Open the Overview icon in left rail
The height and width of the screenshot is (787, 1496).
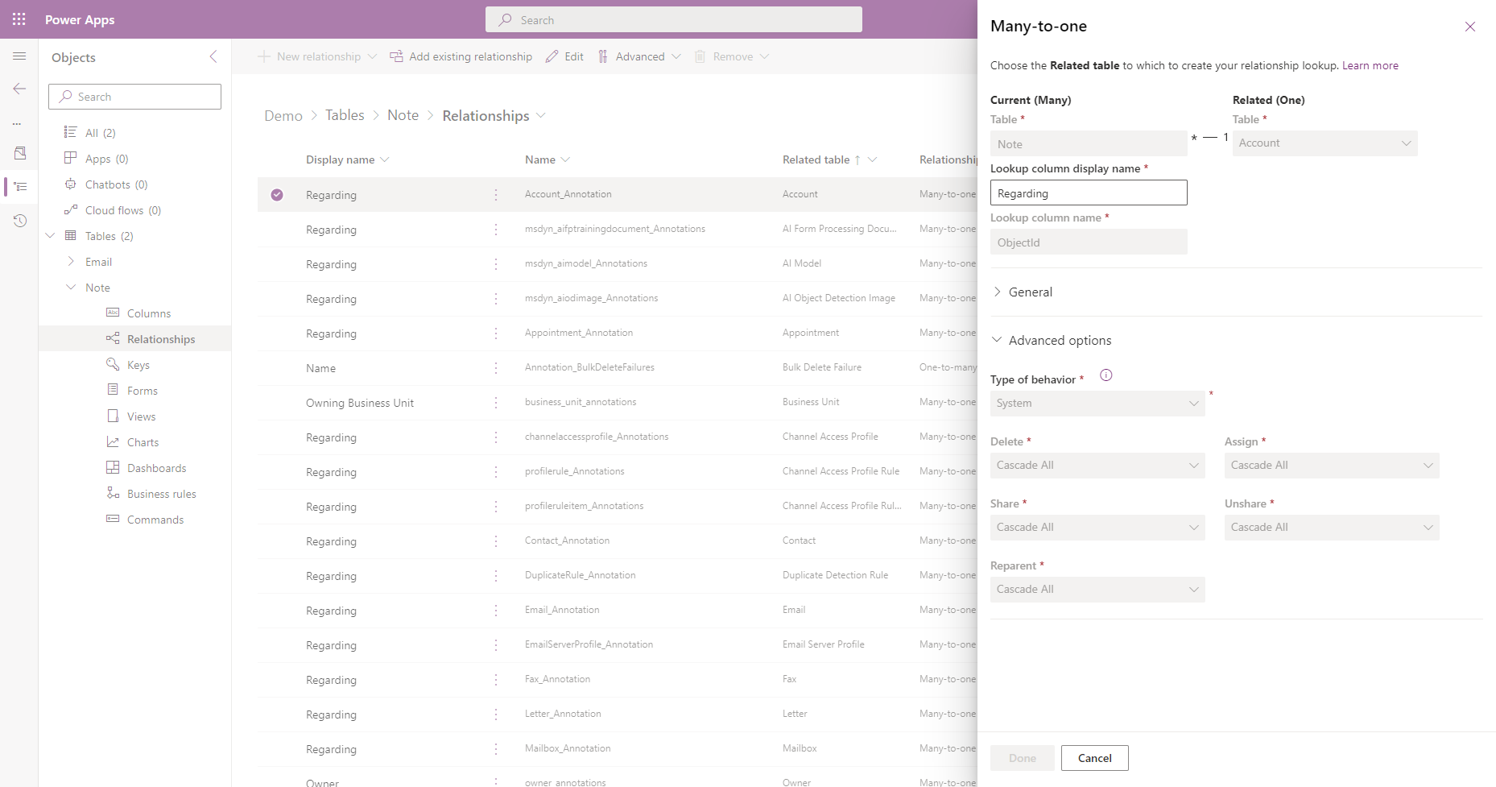click(19, 153)
